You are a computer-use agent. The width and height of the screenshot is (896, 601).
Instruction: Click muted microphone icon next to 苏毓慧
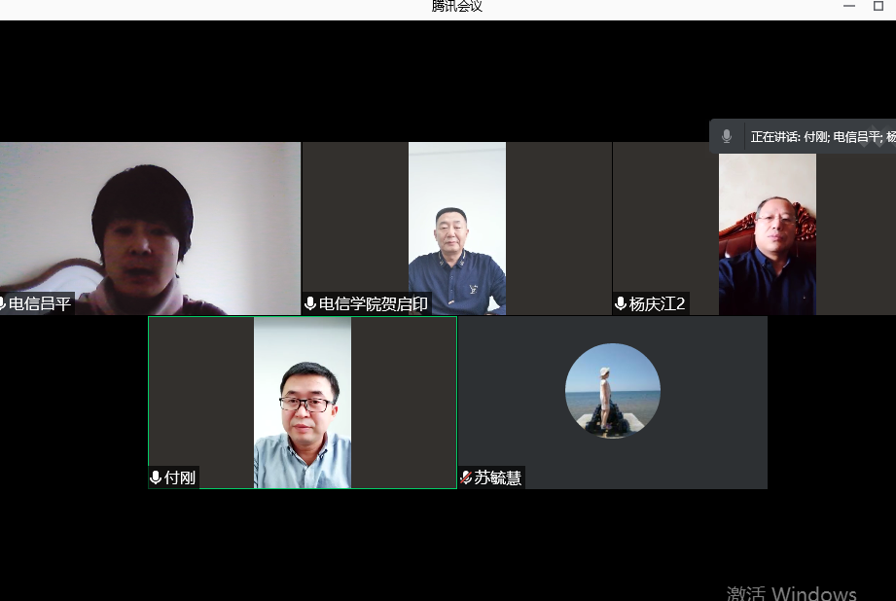pos(466,477)
